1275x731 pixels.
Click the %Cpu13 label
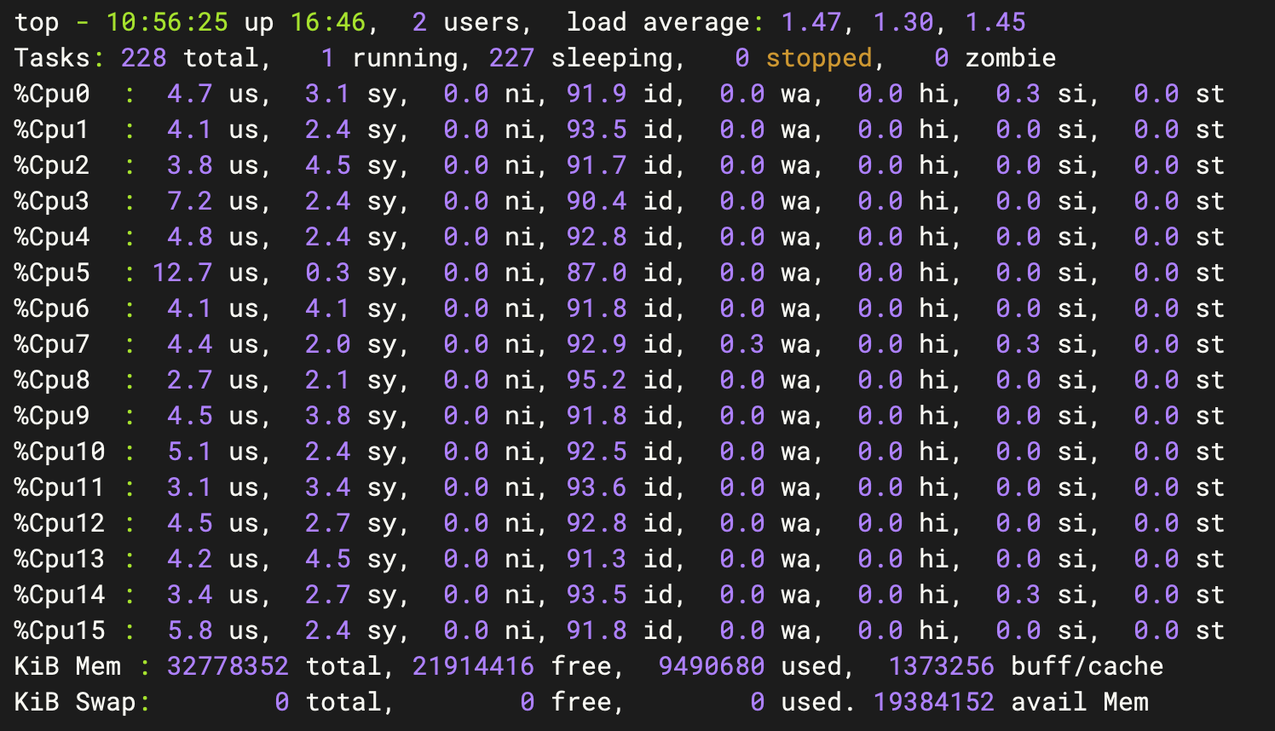pyautogui.click(x=60, y=559)
